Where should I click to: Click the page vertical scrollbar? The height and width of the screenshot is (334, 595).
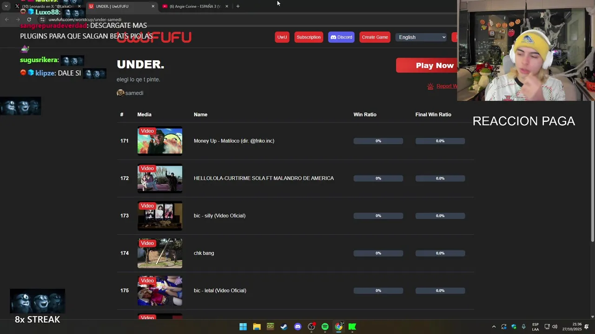click(x=592, y=172)
